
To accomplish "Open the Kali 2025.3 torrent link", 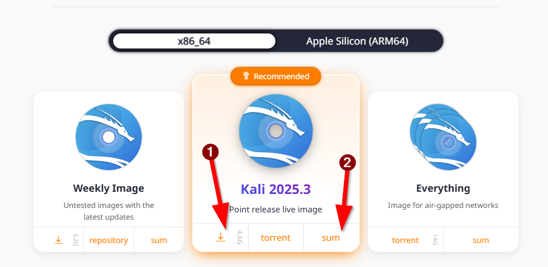I will pyautogui.click(x=276, y=237).
